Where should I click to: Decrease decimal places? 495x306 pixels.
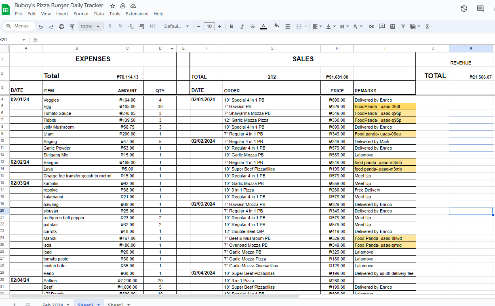[131, 26]
